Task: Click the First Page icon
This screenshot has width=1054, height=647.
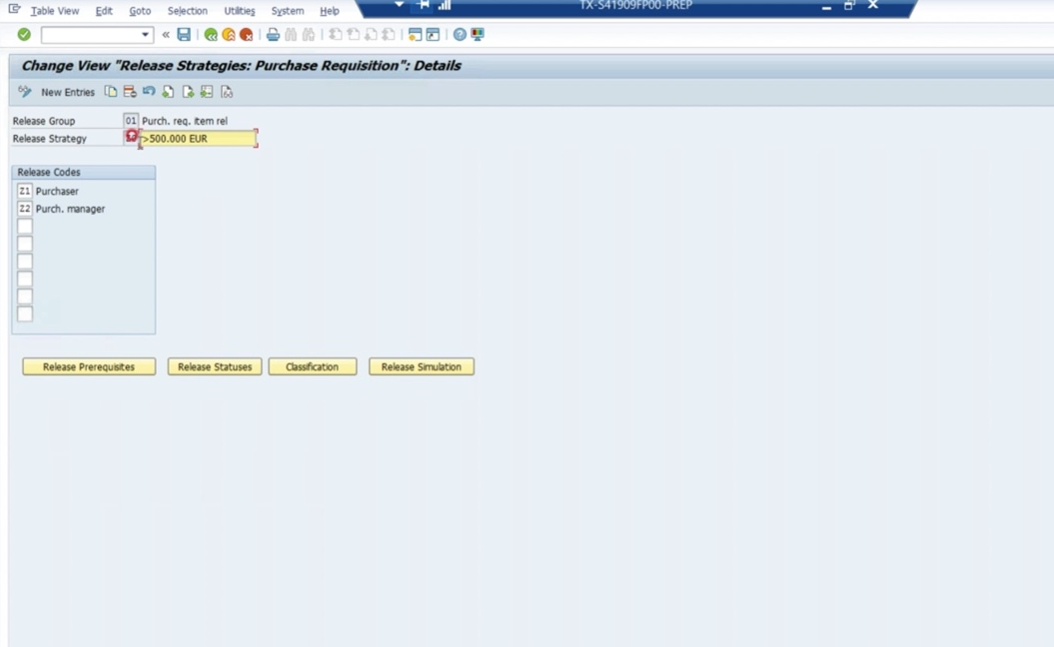Action: (x=335, y=34)
